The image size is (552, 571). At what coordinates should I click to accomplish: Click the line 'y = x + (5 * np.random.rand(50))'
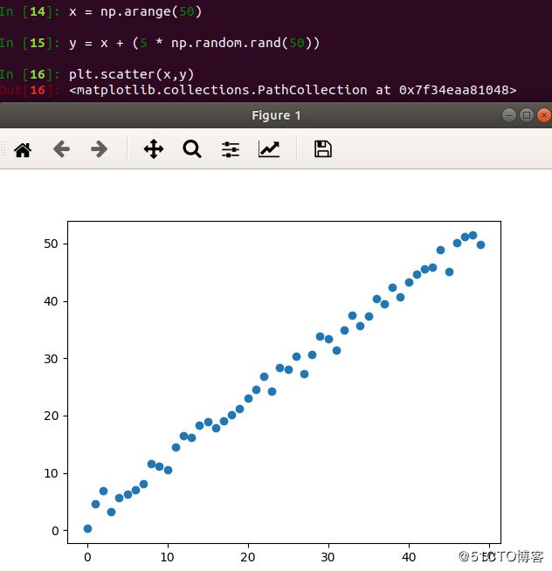(x=194, y=43)
